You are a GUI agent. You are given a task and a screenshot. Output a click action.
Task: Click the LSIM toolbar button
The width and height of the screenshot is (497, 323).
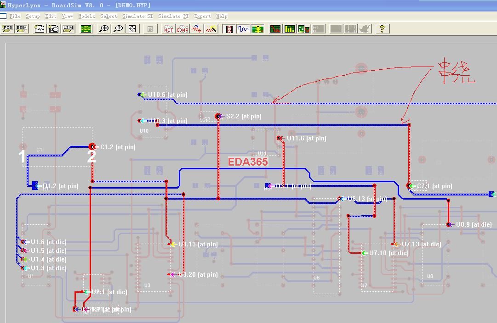coord(68,29)
